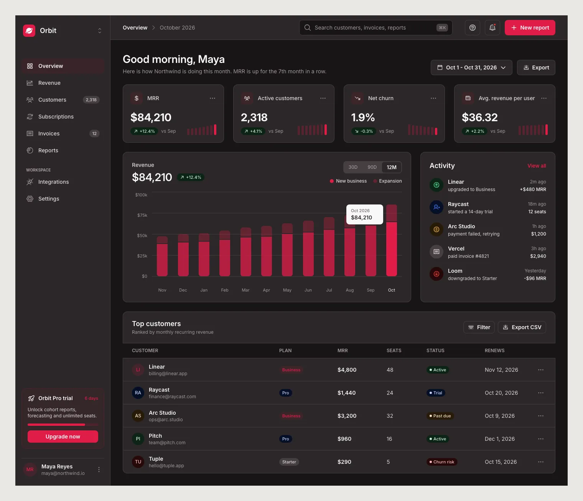
Task: Click the Revenue chart icon in sidebar
Action: click(x=30, y=83)
